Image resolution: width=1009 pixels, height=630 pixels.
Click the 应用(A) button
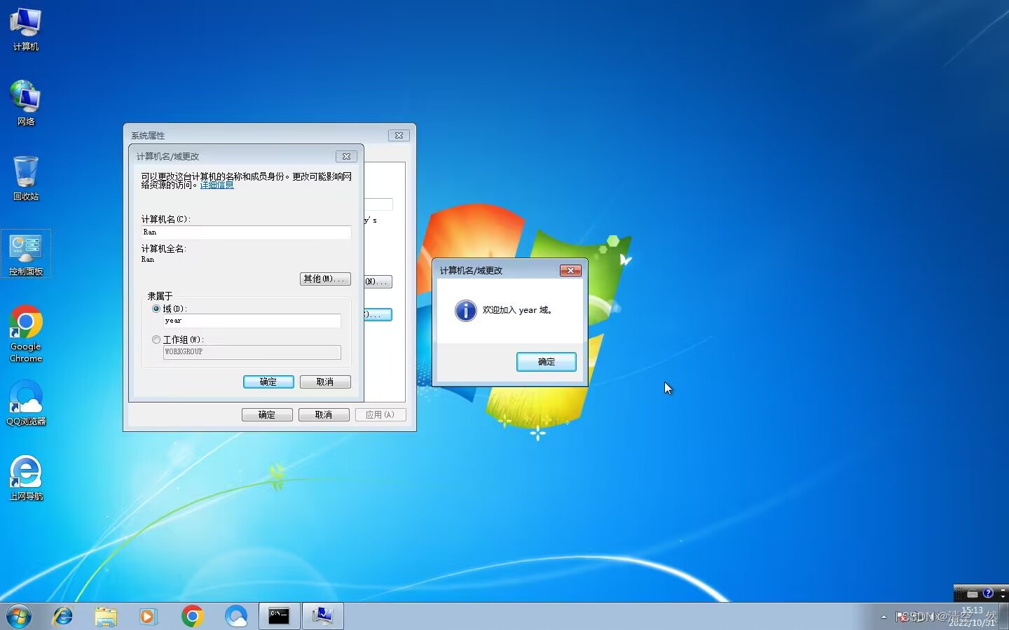pyautogui.click(x=380, y=415)
